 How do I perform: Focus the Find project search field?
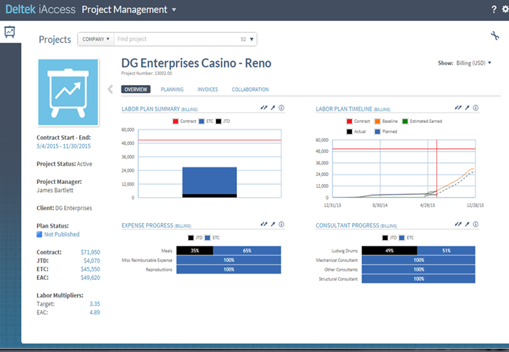point(177,39)
